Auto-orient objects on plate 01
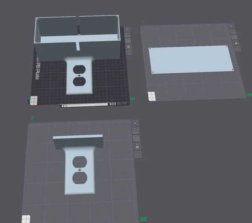 127,35
